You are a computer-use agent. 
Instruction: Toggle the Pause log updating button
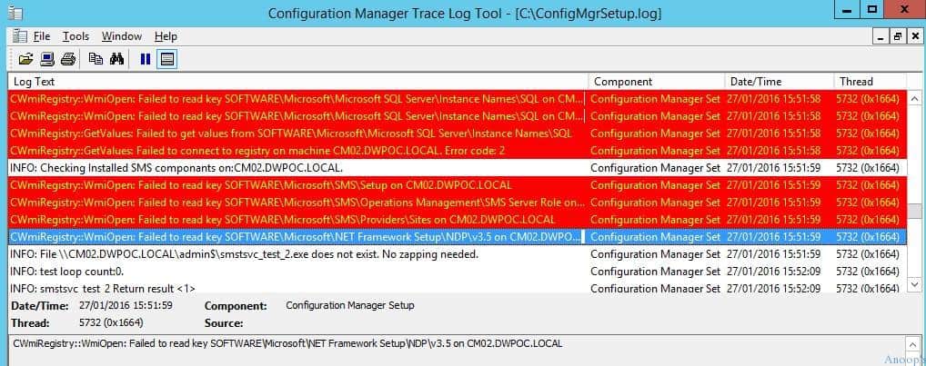pos(146,59)
